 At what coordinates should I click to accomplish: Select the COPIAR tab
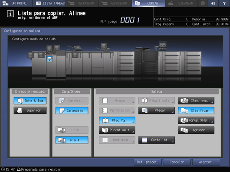[149, 3]
